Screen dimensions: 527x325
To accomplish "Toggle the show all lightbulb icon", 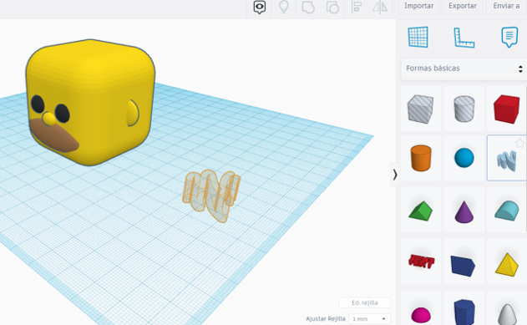I will click(284, 7).
